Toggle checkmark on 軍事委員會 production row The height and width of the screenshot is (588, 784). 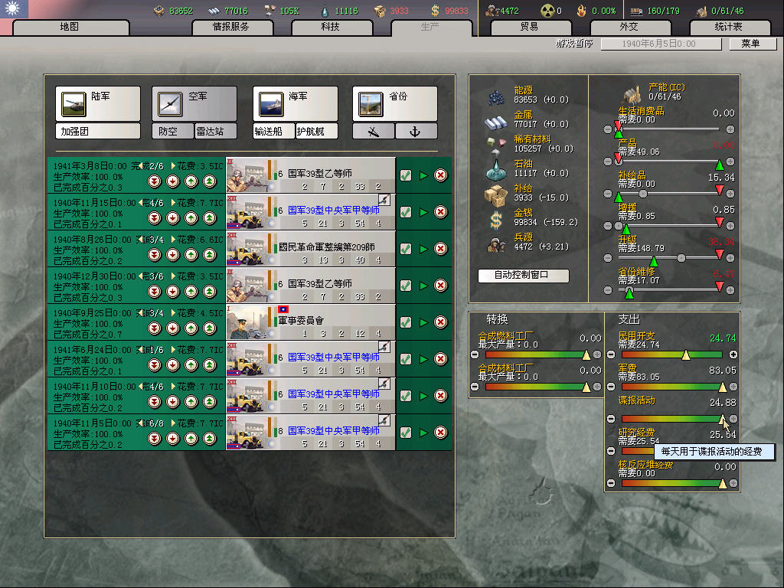(406, 322)
